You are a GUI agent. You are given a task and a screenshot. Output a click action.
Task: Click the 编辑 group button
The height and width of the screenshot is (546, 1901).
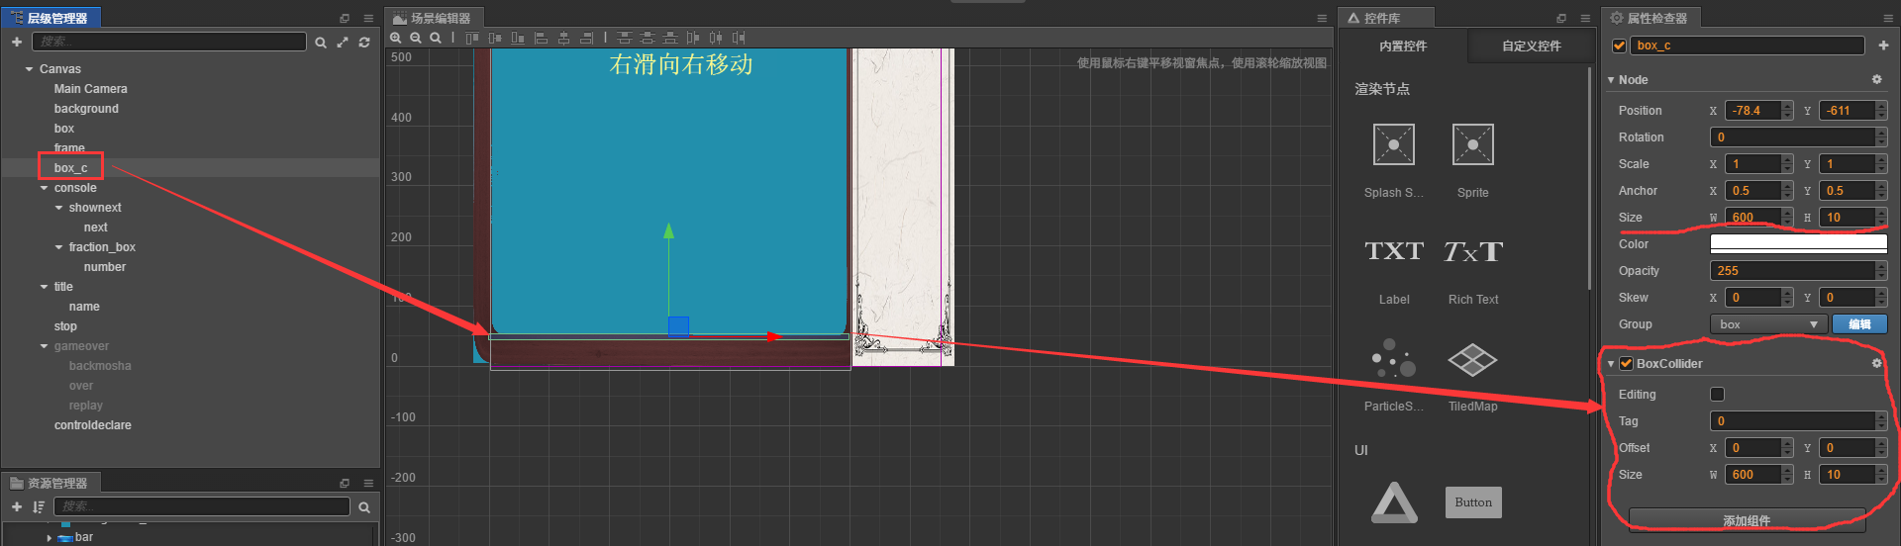(1860, 324)
